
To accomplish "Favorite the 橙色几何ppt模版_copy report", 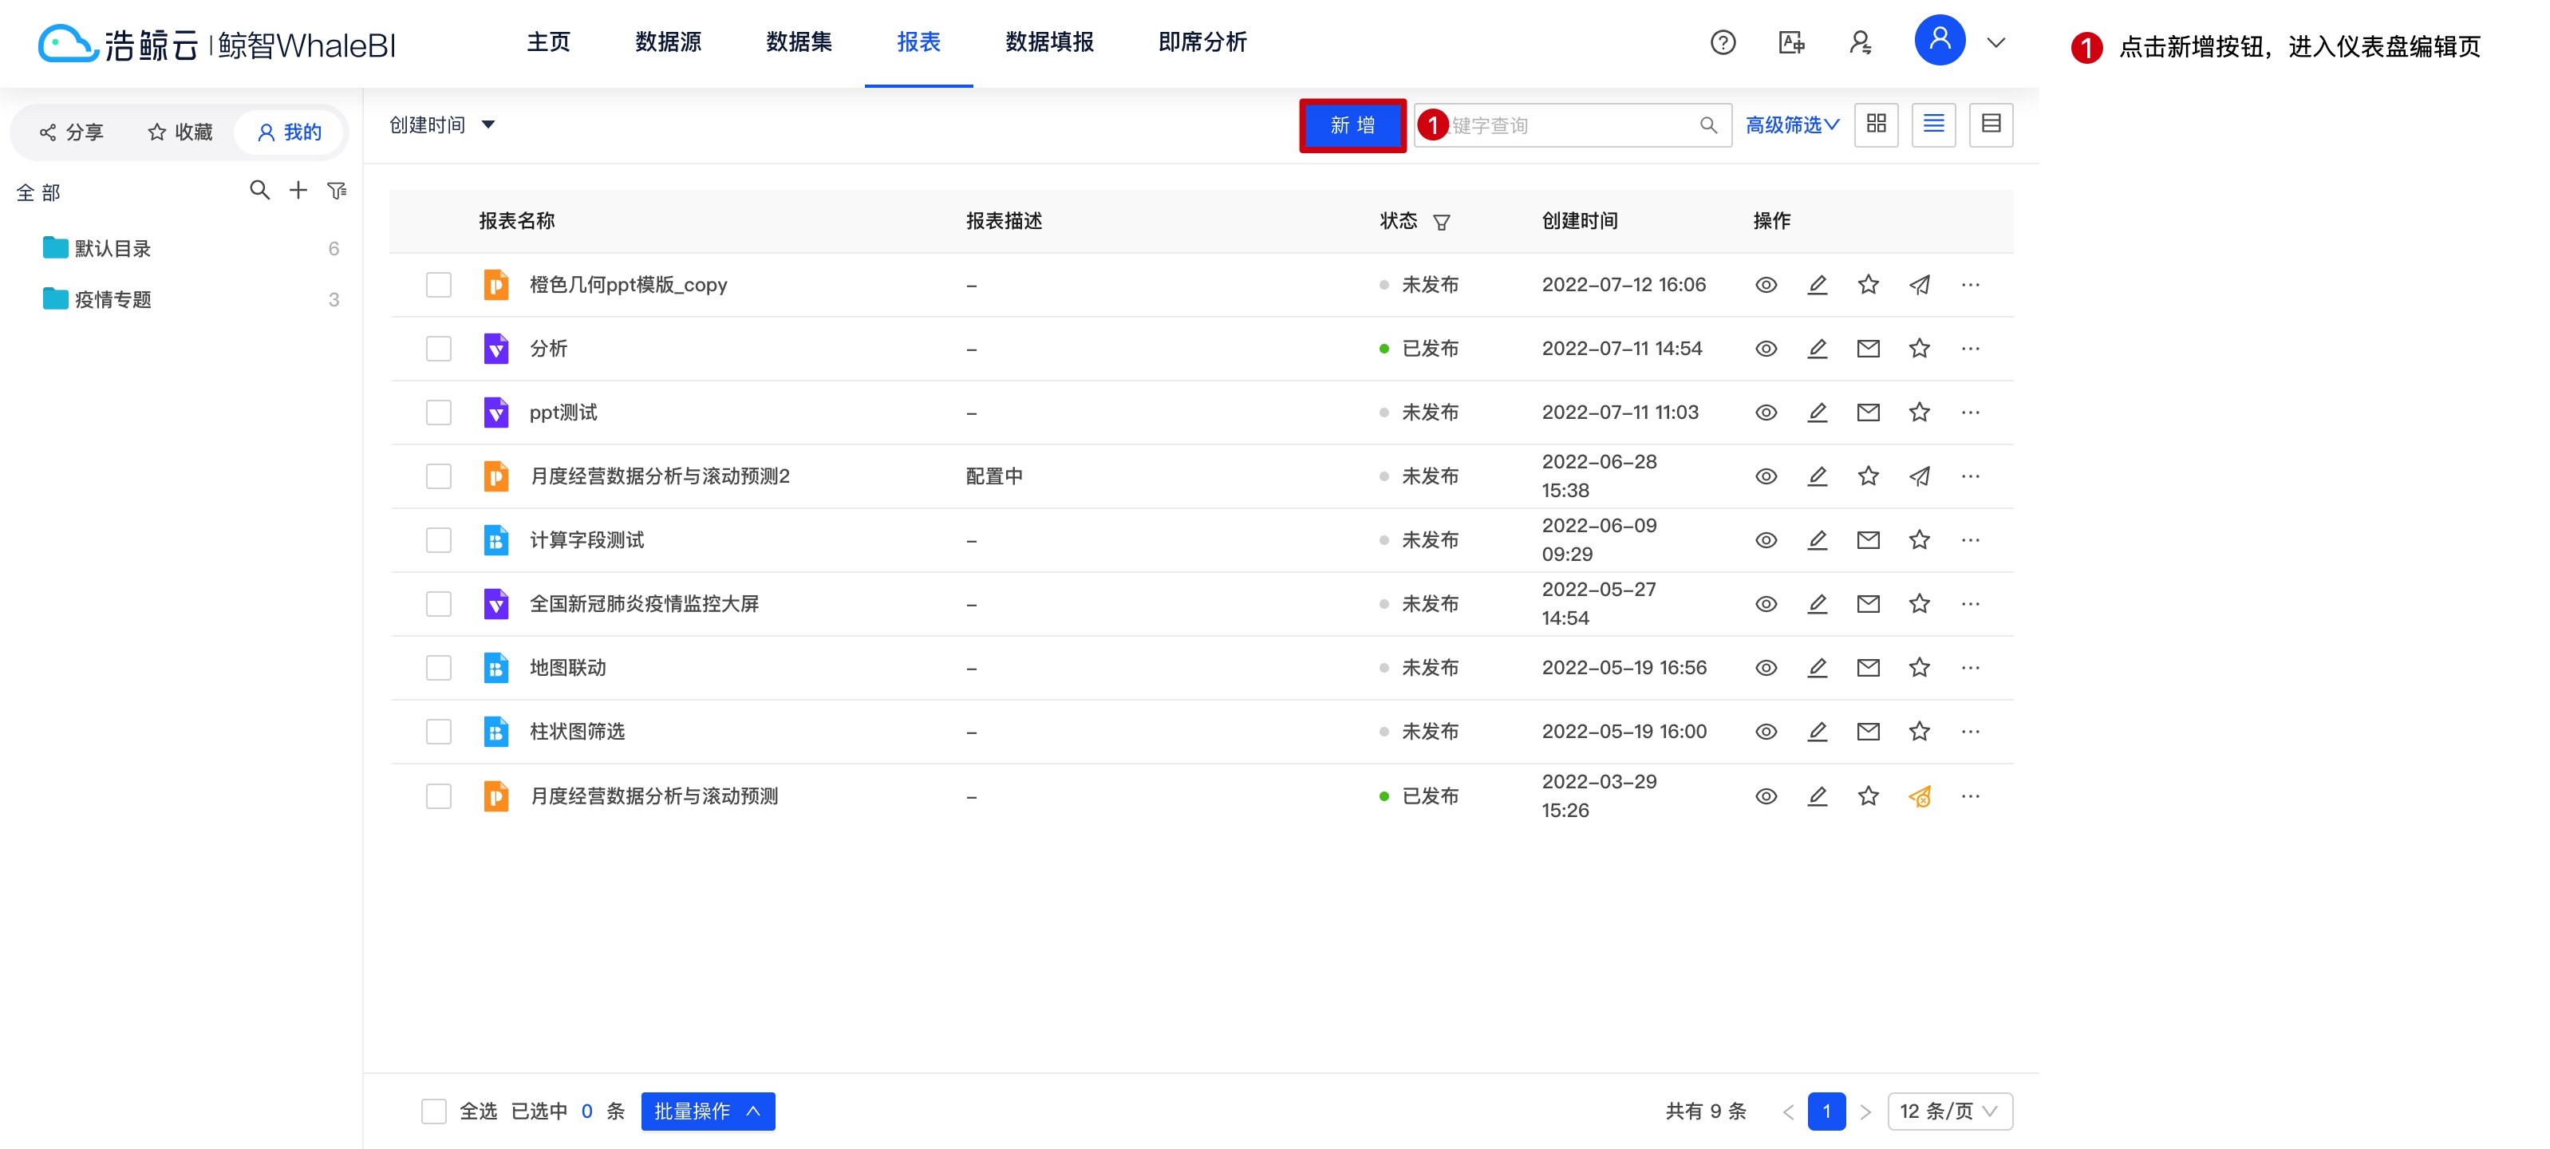I will pyautogui.click(x=1868, y=285).
